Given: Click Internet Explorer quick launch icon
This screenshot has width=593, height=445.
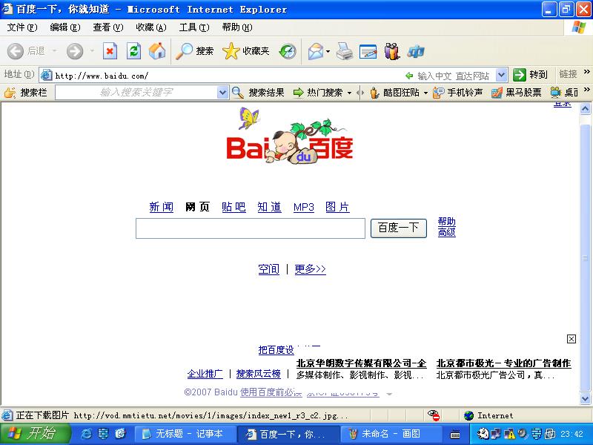Looking at the screenshot, I should (x=86, y=434).
